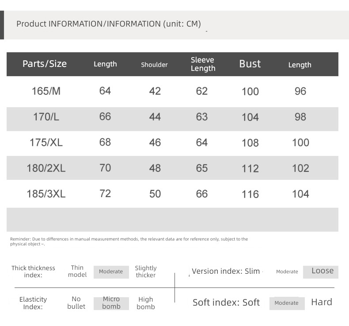Click the Bust column header
This screenshot has height=326, width=349.
(x=250, y=64)
